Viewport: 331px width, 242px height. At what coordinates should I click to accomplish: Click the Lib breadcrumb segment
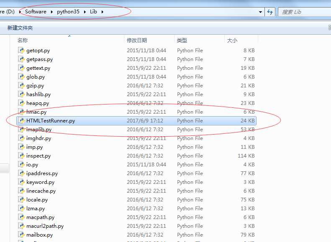pyautogui.click(x=93, y=12)
